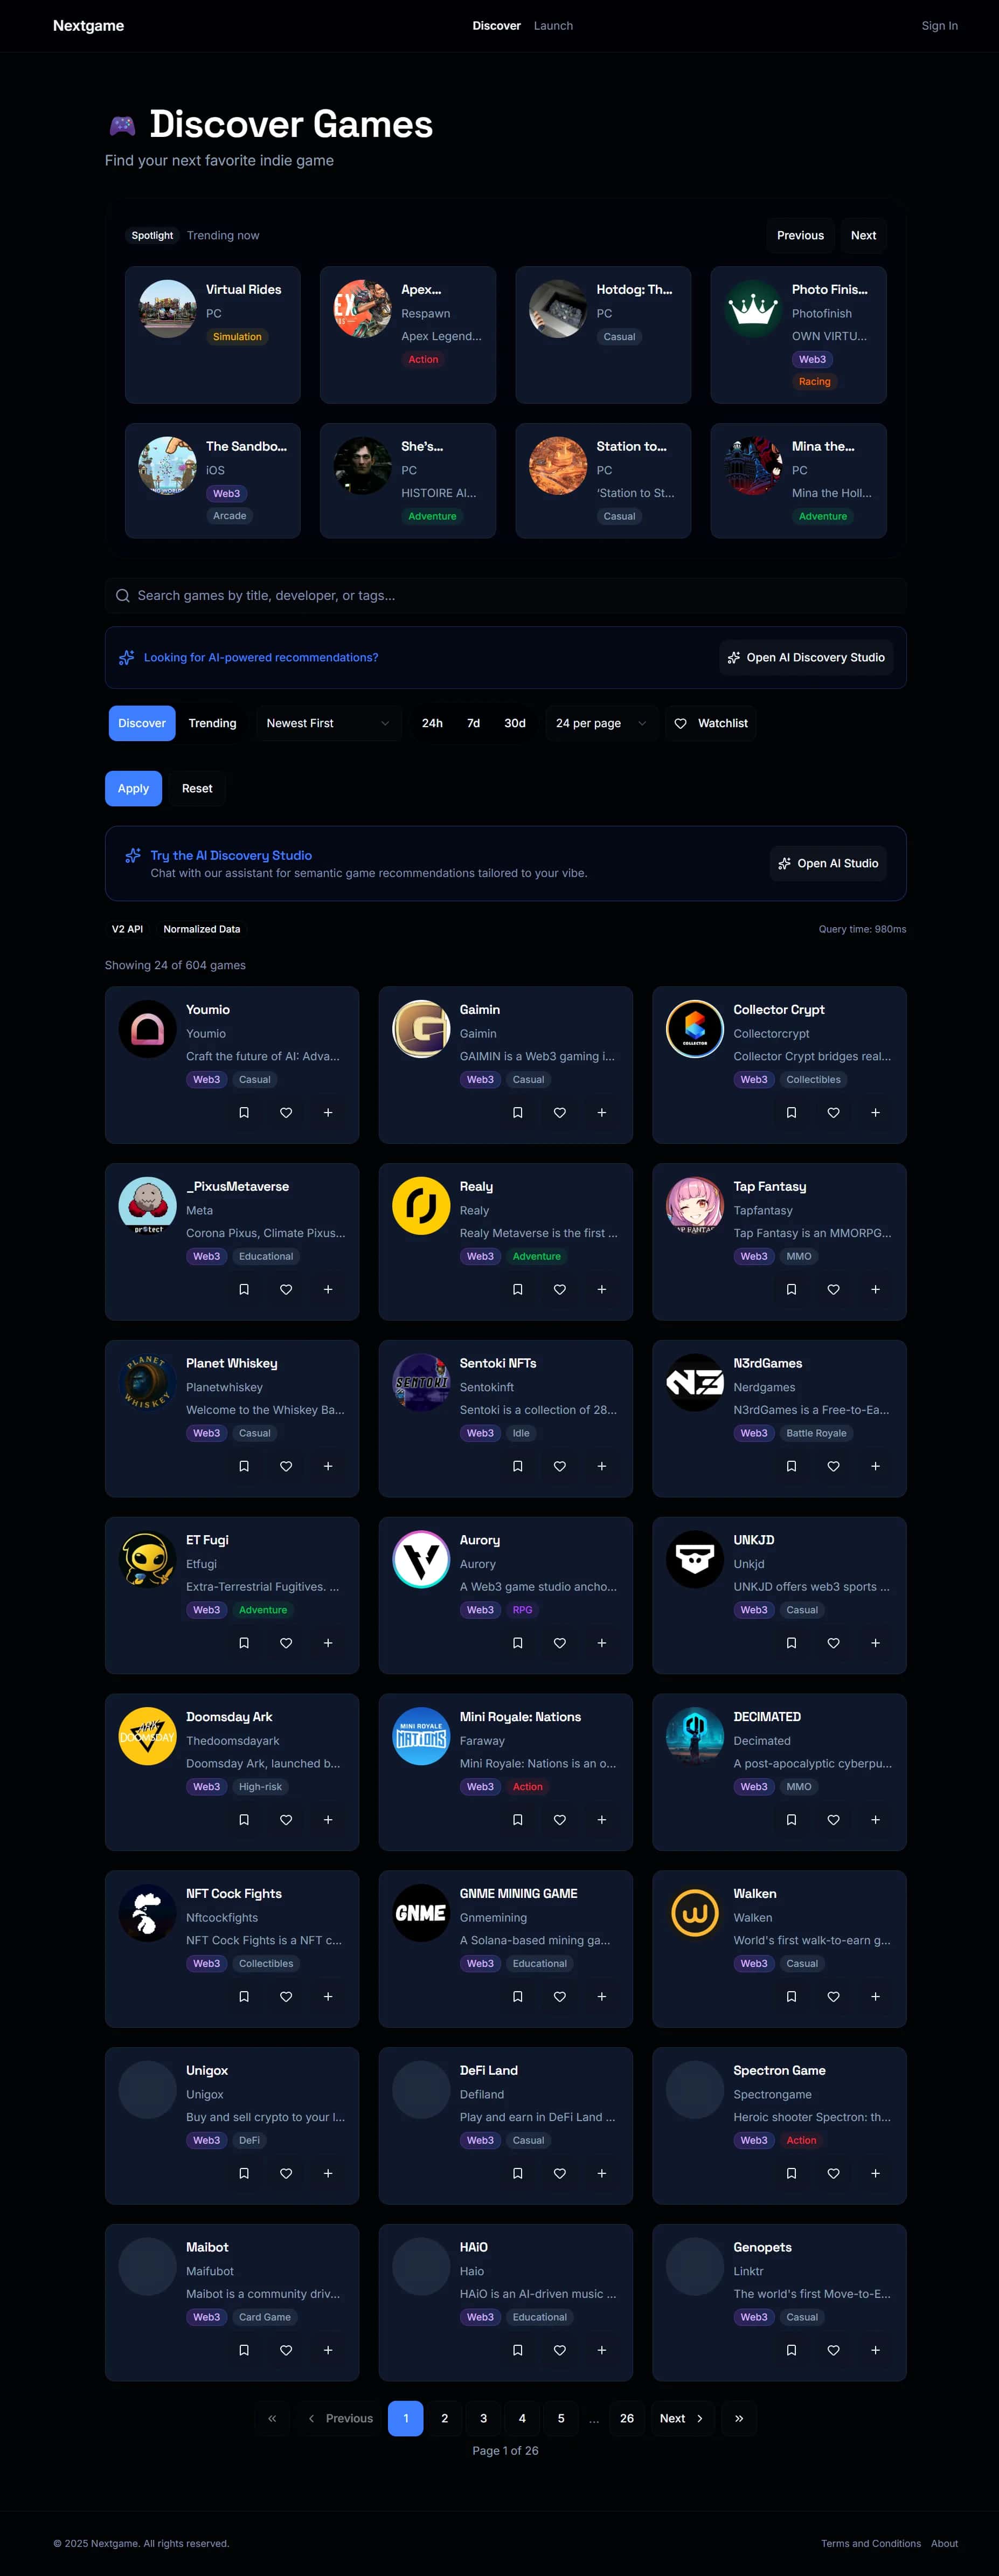The width and height of the screenshot is (999, 2576).
Task: Click sparkle icon in Open AI Studio button
Action: 785,864
